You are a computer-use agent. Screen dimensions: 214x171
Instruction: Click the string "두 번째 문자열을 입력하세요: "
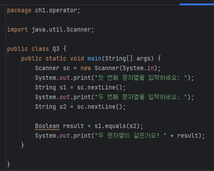click(141, 97)
